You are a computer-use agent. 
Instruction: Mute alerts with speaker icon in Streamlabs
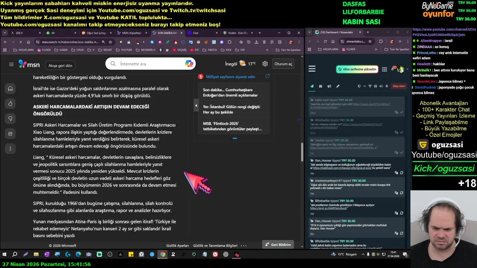point(380,86)
